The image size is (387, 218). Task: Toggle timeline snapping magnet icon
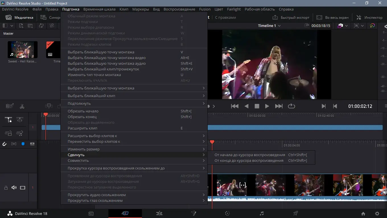tap(5, 144)
